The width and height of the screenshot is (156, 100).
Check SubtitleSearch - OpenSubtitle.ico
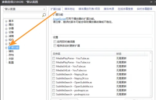[54, 86]
